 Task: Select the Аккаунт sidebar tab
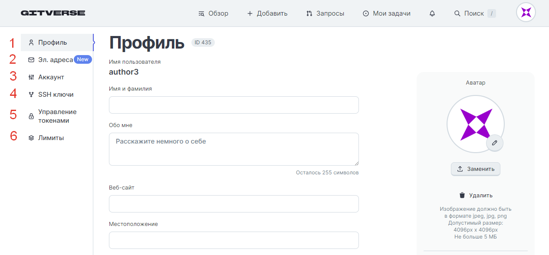[x=57, y=77]
